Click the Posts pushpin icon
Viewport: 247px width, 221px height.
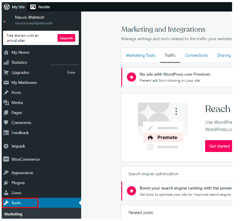tap(6, 93)
